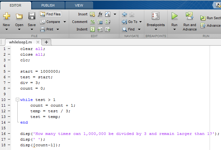The height and width of the screenshot is (150, 221).
Task: Click the increase indent icon
Action: [x=100, y=29]
